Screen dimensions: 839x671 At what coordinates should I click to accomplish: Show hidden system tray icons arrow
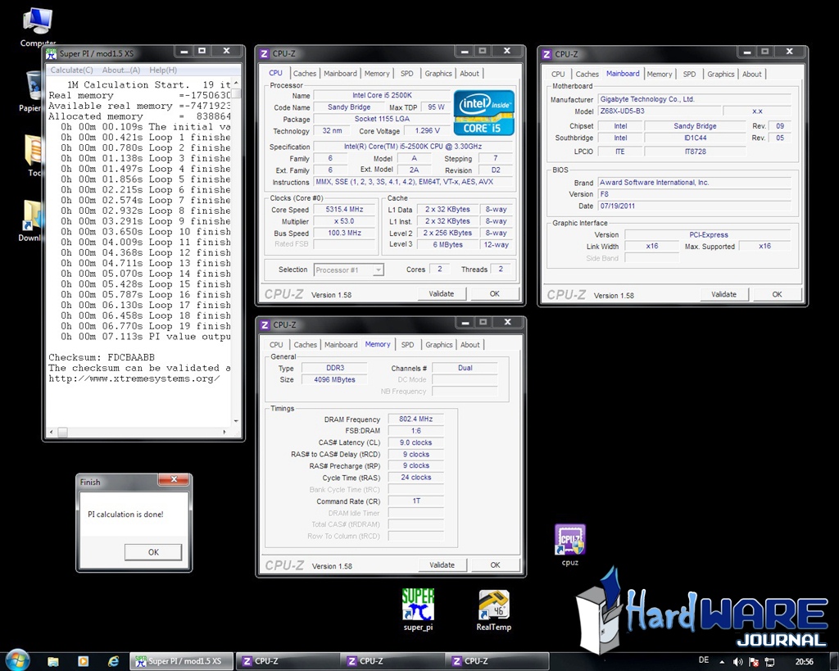click(x=722, y=661)
